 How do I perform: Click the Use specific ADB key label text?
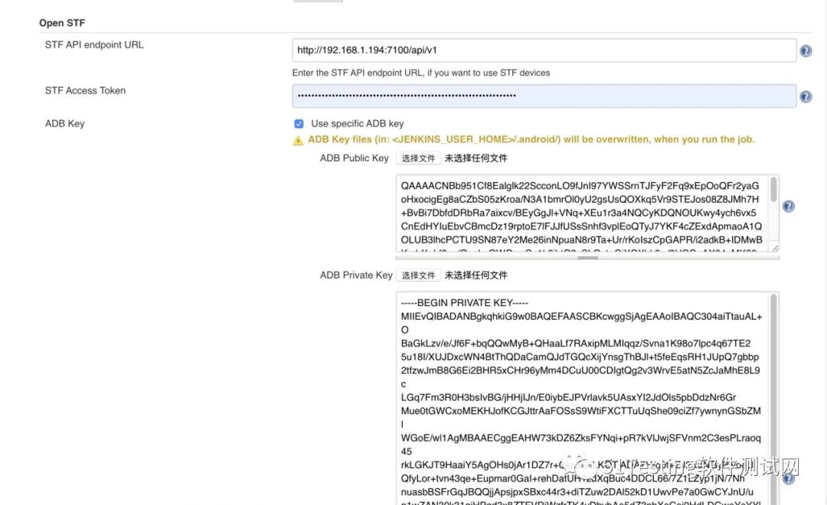357,123
